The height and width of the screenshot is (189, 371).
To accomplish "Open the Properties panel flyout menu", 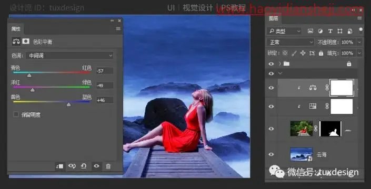I will [x=118, y=29].
